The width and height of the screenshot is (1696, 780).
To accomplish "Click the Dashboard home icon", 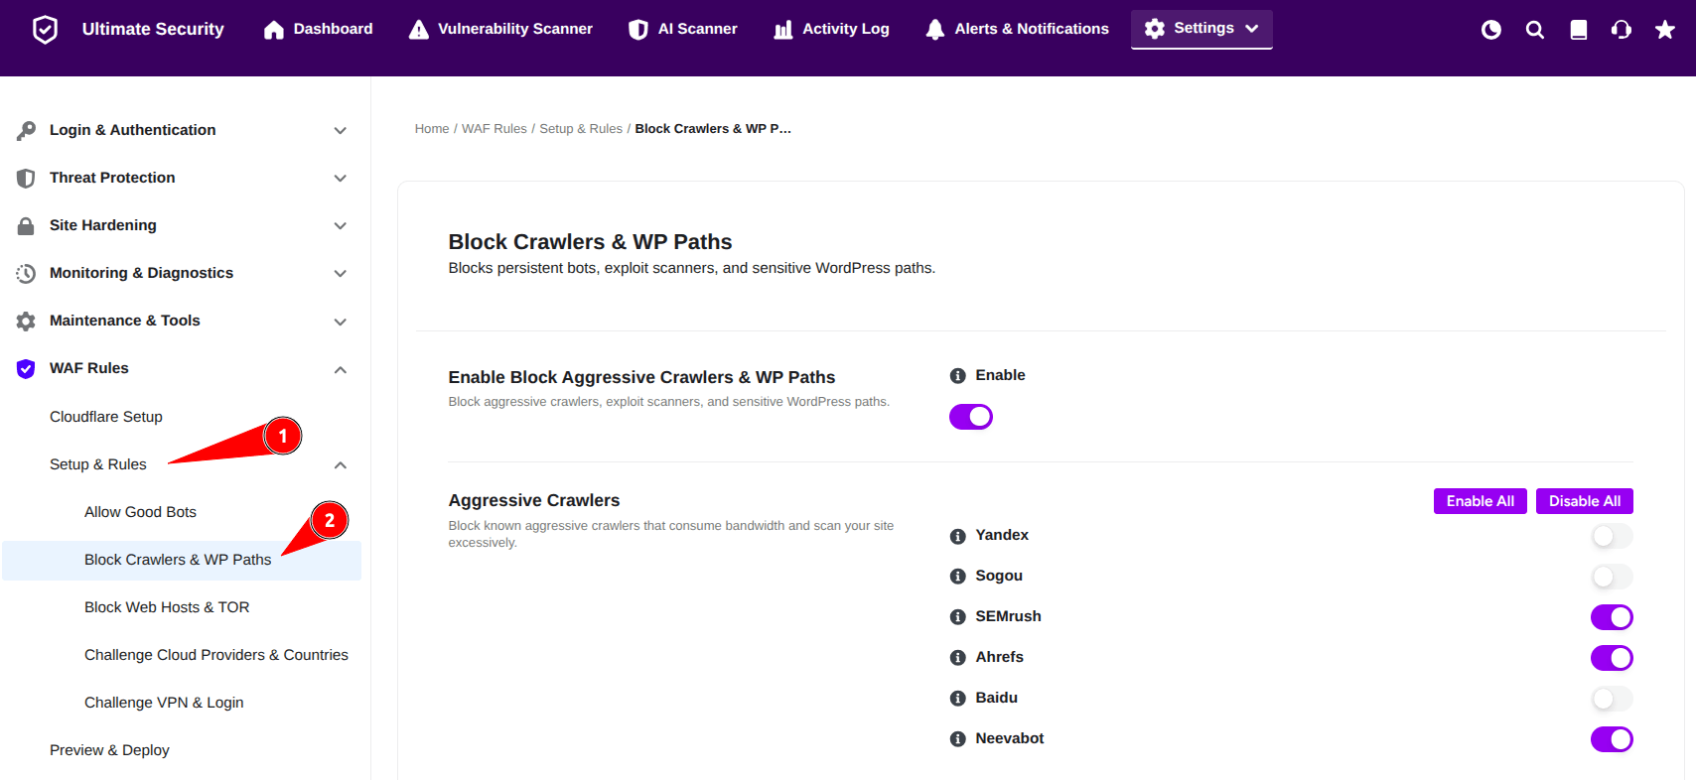I will pos(274,30).
